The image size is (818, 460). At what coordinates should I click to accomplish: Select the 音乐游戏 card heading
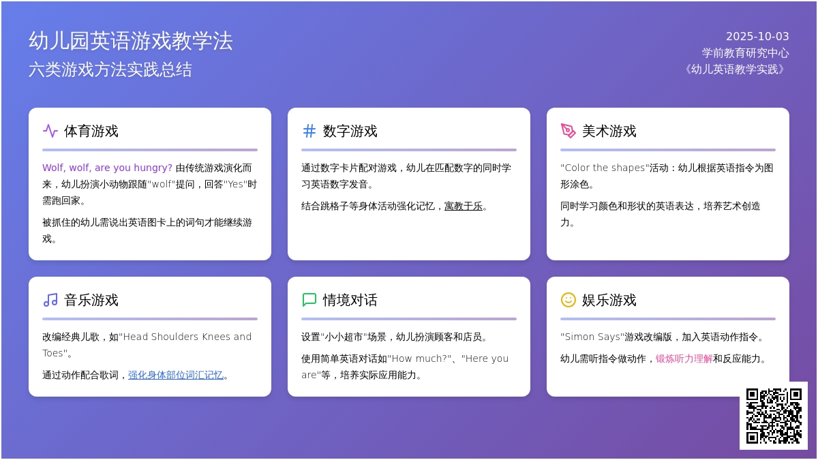pyautogui.click(x=91, y=300)
